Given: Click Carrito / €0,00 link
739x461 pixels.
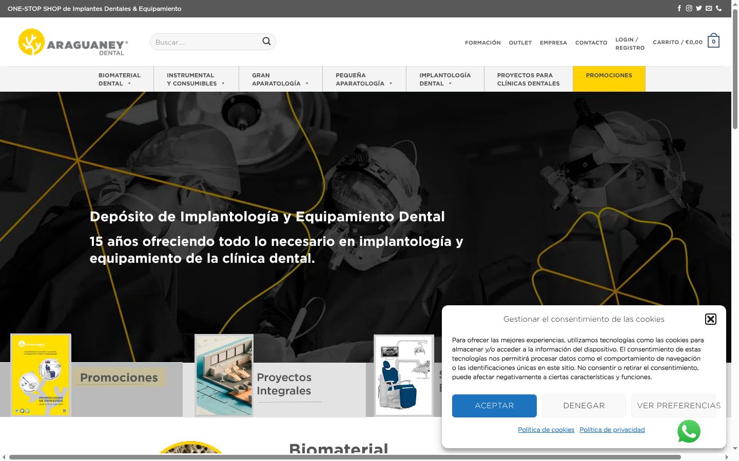Looking at the screenshot, I should point(677,42).
